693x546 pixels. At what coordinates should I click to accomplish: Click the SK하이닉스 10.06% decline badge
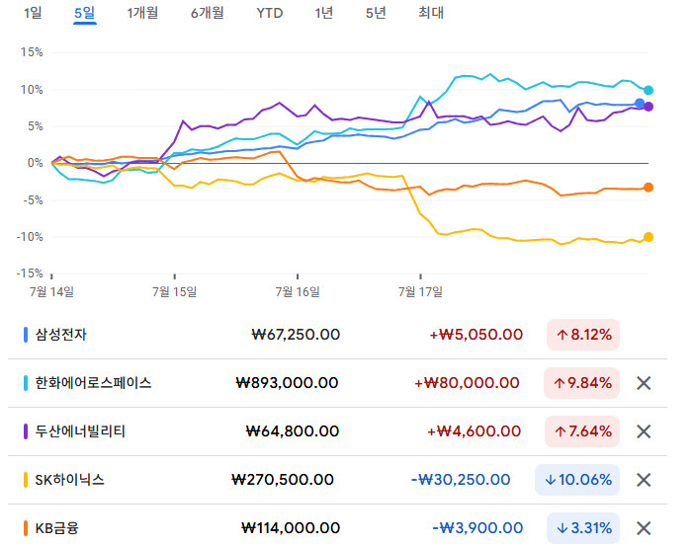(577, 480)
